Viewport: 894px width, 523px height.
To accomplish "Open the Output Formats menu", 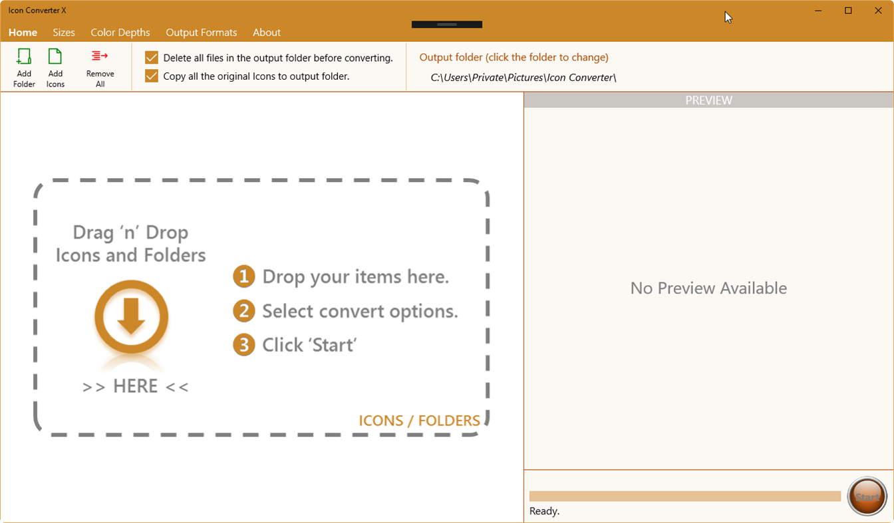I will [201, 32].
